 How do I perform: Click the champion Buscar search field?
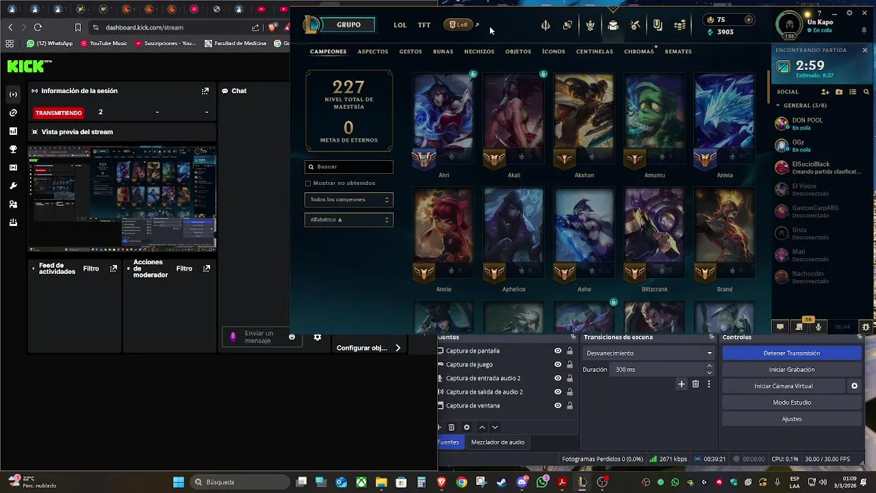[349, 166]
